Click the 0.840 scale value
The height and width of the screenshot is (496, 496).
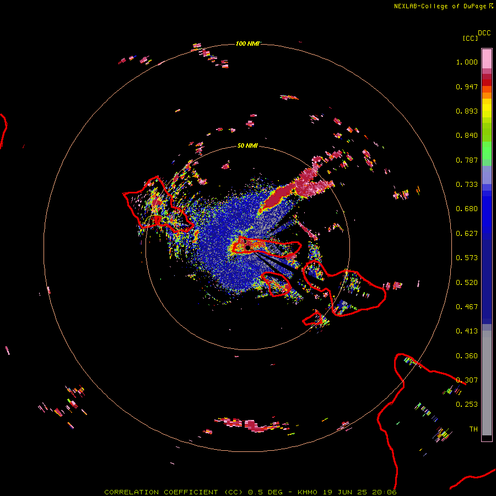[x=467, y=136]
